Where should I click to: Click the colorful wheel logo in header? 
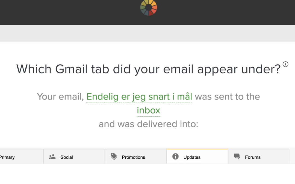click(149, 8)
